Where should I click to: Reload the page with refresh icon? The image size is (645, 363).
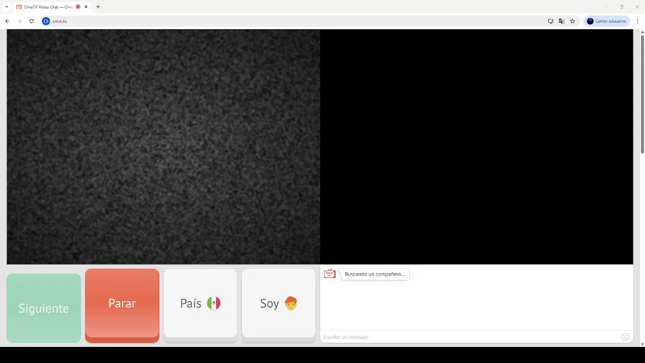31,21
